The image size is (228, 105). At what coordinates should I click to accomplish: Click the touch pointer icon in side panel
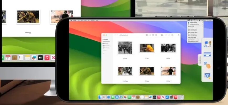tap(207, 65)
